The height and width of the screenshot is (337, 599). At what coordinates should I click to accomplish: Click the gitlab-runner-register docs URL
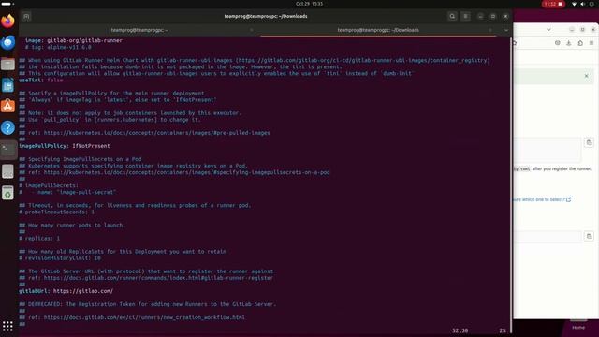tap(158, 278)
